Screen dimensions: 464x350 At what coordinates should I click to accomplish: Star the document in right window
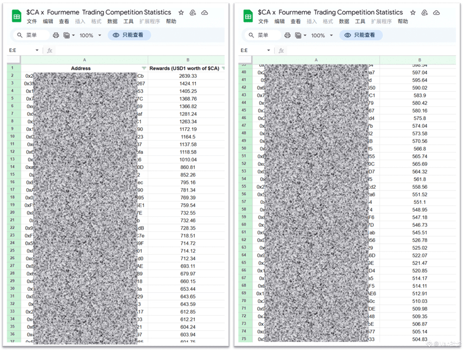[x=413, y=12]
